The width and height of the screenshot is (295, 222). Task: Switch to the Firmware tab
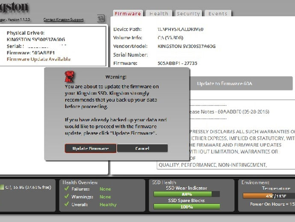tap(128, 14)
